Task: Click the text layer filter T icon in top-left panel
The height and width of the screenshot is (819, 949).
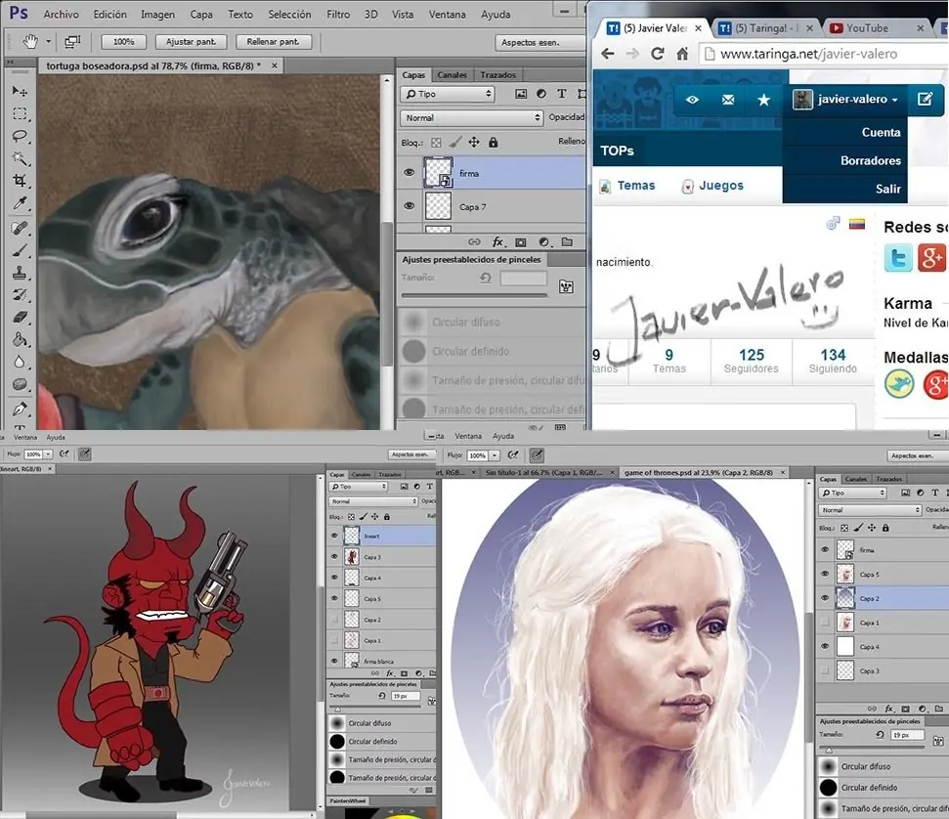Action: coord(562,94)
